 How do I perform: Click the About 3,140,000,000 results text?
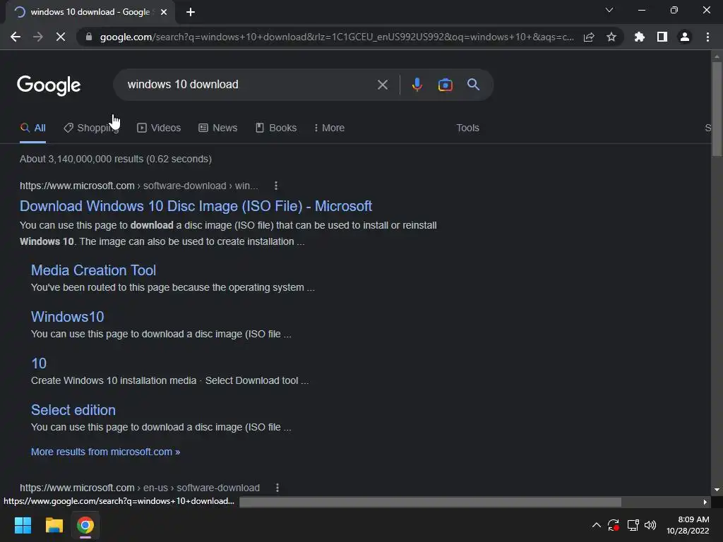click(116, 159)
